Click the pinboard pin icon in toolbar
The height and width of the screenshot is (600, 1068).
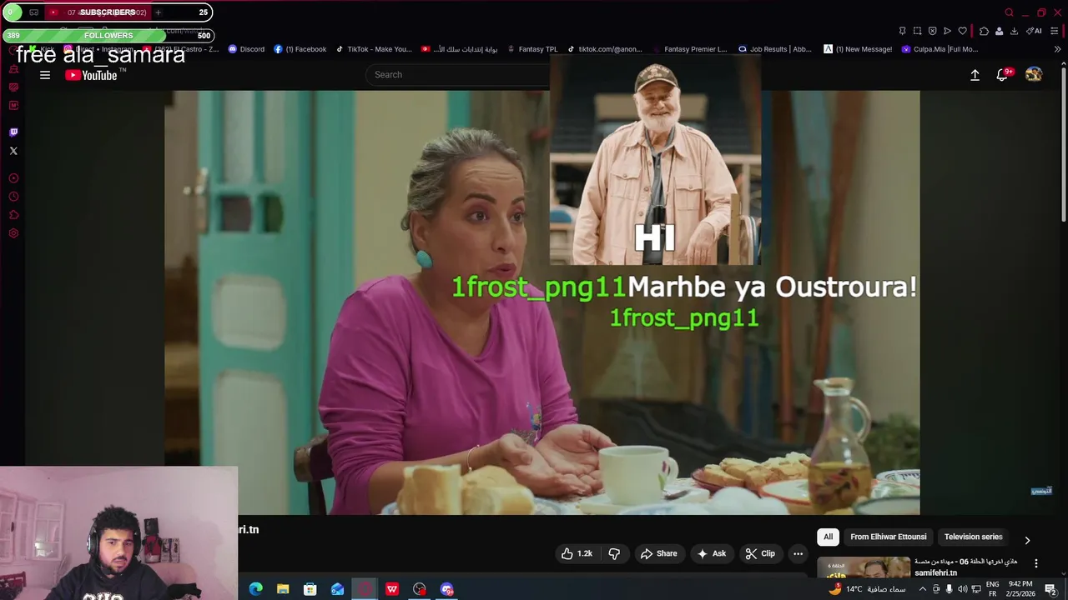(902, 31)
